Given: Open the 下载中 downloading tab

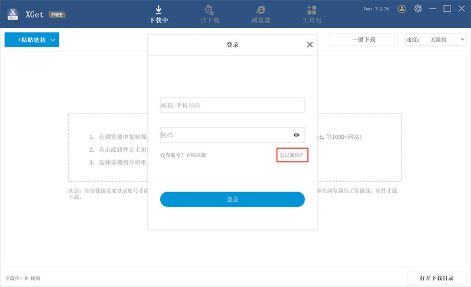Looking at the screenshot, I should (158, 14).
